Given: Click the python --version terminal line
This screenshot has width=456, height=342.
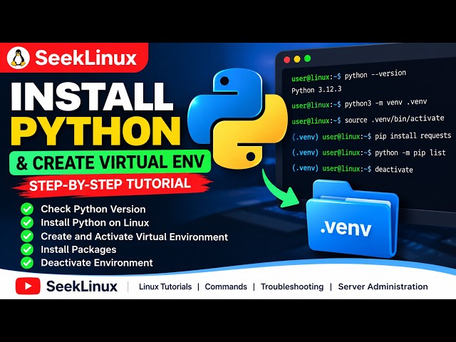Looking at the screenshot, I should 348,76.
